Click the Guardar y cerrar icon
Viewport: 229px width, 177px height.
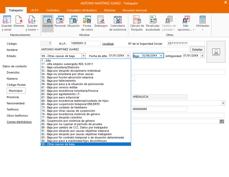point(7,20)
